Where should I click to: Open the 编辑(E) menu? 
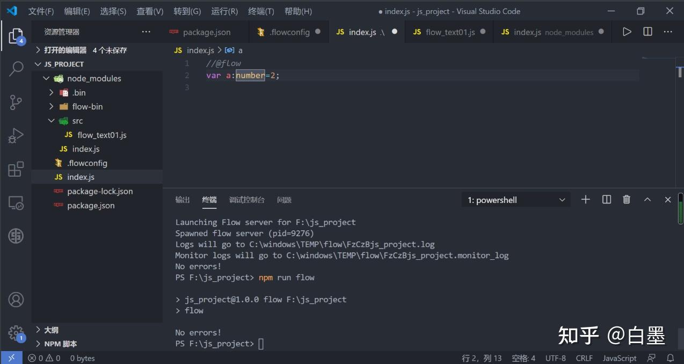[77, 11]
